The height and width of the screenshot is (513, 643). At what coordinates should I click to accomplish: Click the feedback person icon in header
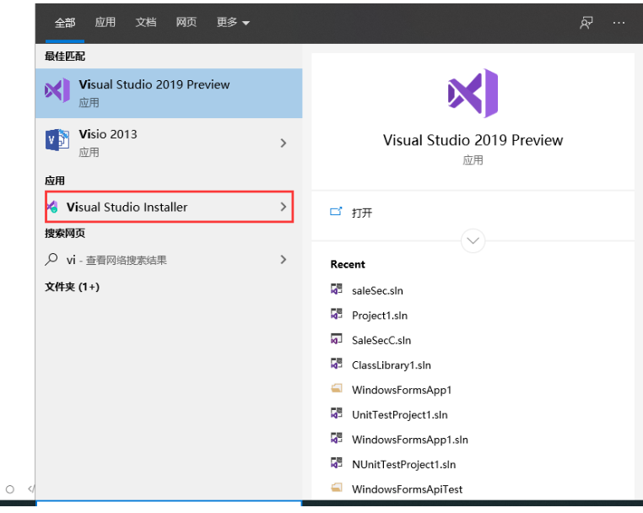tap(586, 23)
